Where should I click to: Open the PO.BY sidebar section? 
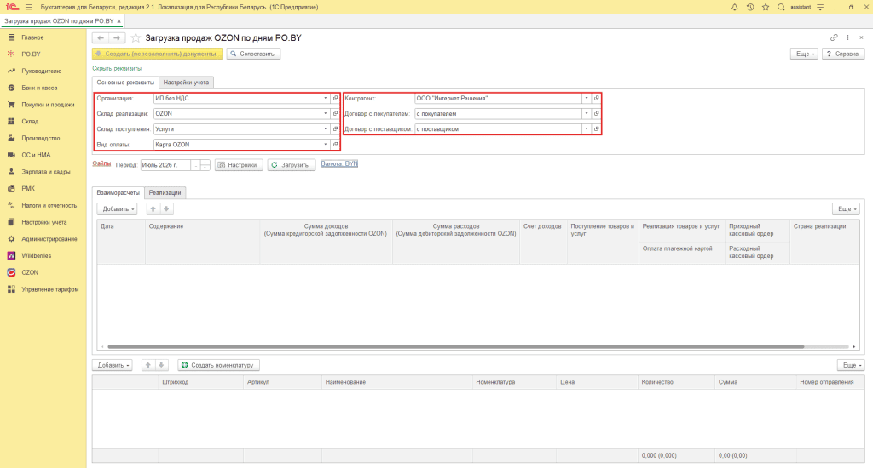31,54
